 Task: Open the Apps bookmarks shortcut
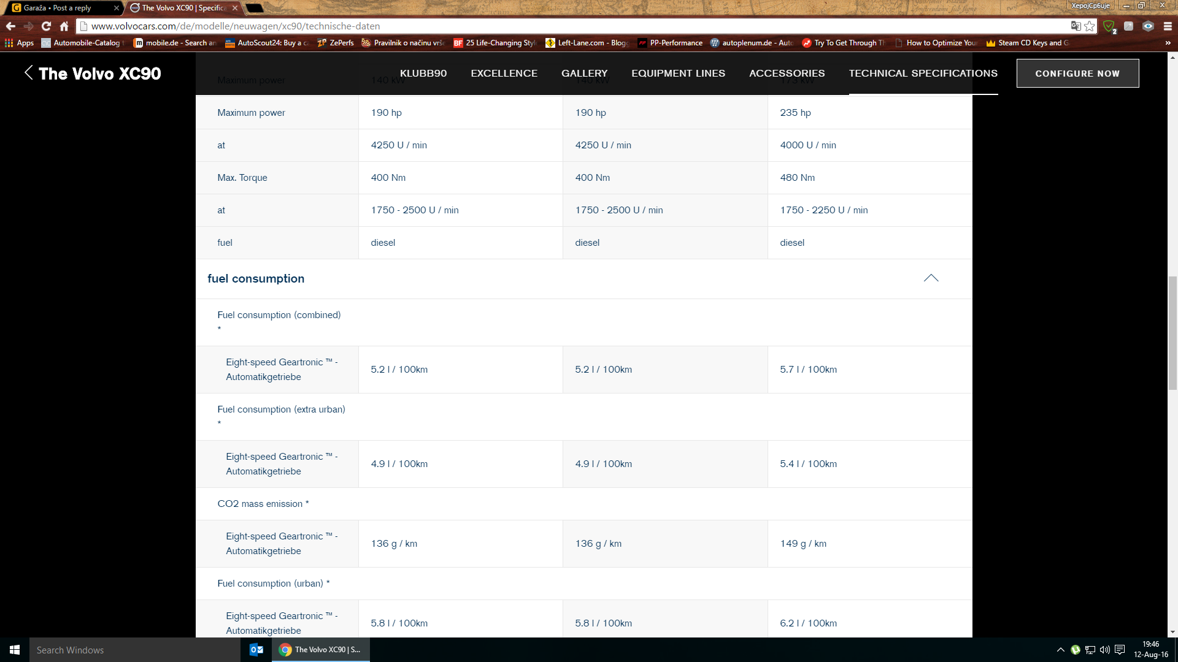click(19, 43)
